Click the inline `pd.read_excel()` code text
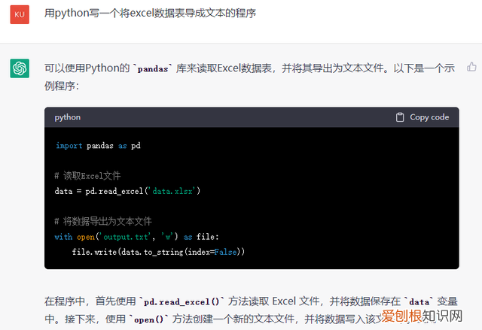Image resolution: width=482 pixels, height=330 pixels. [182, 301]
